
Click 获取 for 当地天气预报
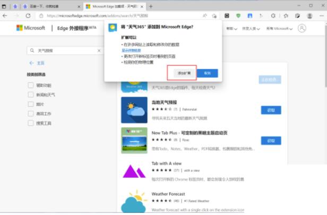click(271, 110)
